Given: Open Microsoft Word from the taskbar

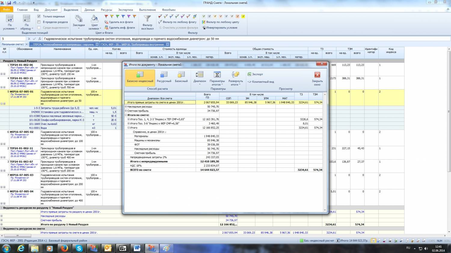Looking at the screenshot, I should [137, 248].
